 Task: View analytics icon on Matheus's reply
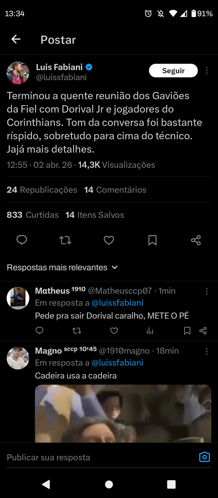pos(150,331)
